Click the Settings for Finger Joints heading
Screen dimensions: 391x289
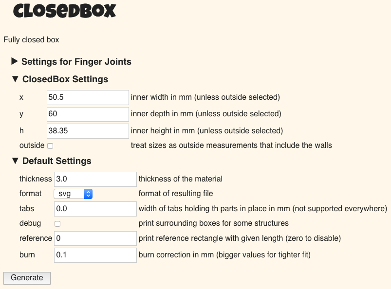tap(76, 62)
